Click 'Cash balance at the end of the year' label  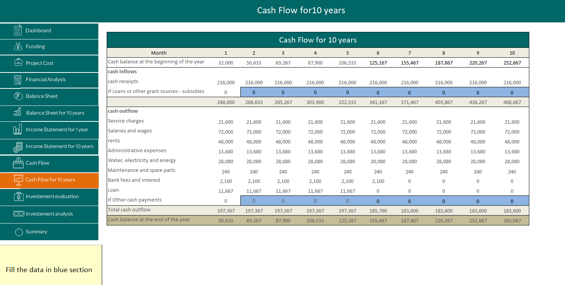(149, 219)
